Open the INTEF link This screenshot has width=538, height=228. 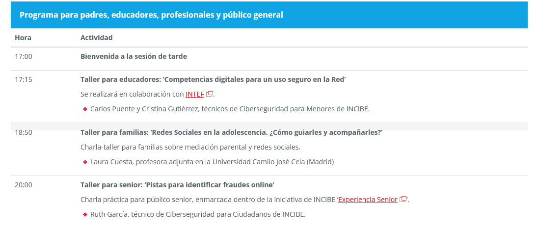pos(194,94)
